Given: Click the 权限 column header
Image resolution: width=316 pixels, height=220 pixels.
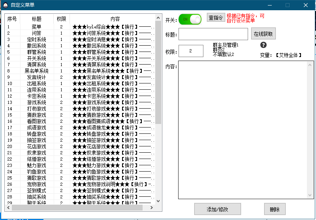Looking at the screenshot, I should 62,19.
